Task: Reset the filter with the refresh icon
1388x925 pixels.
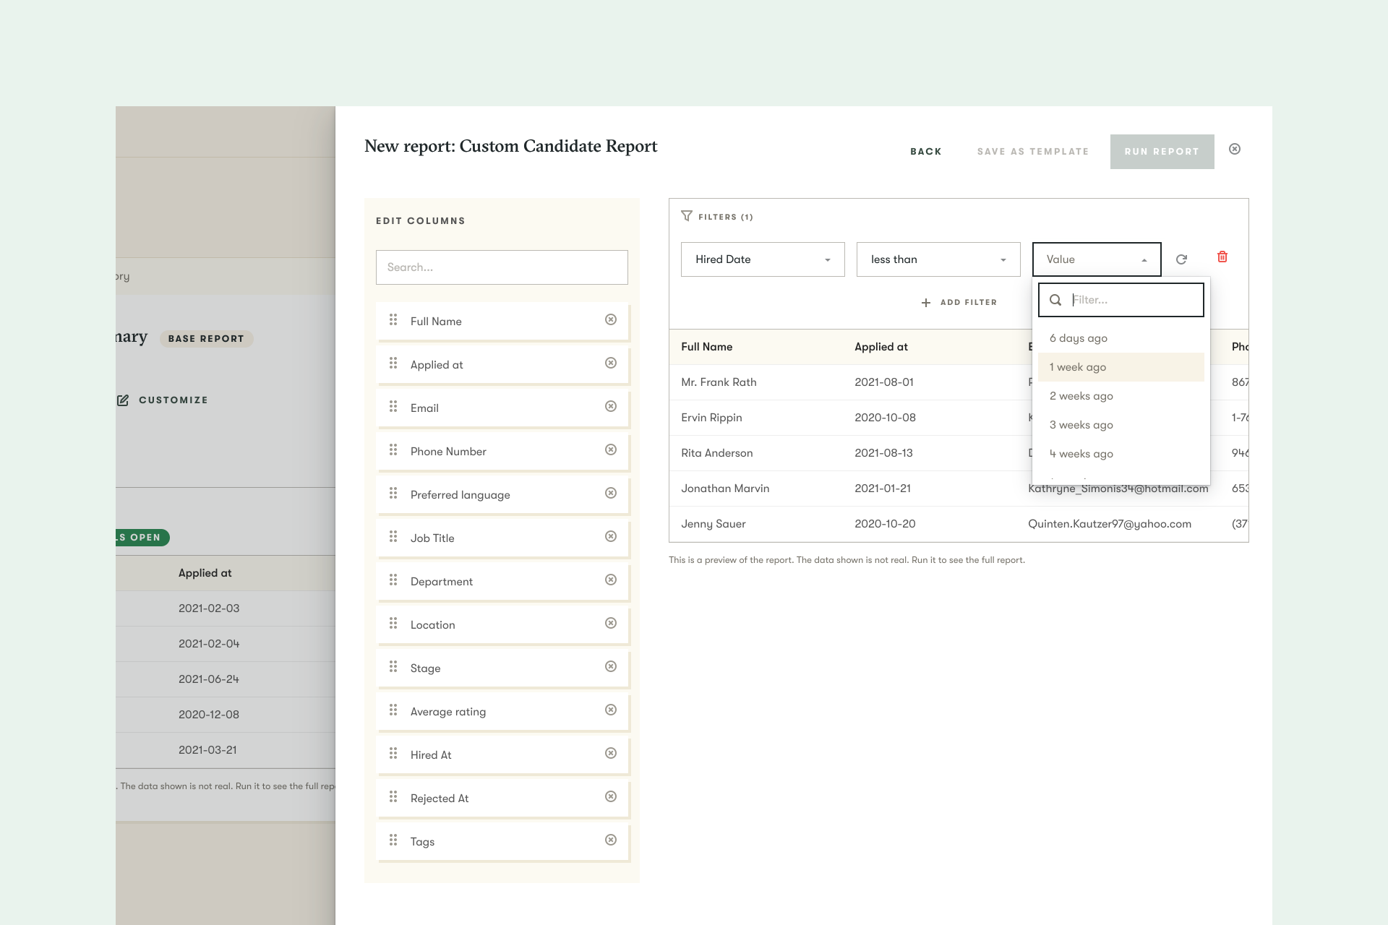Action: 1181,259
